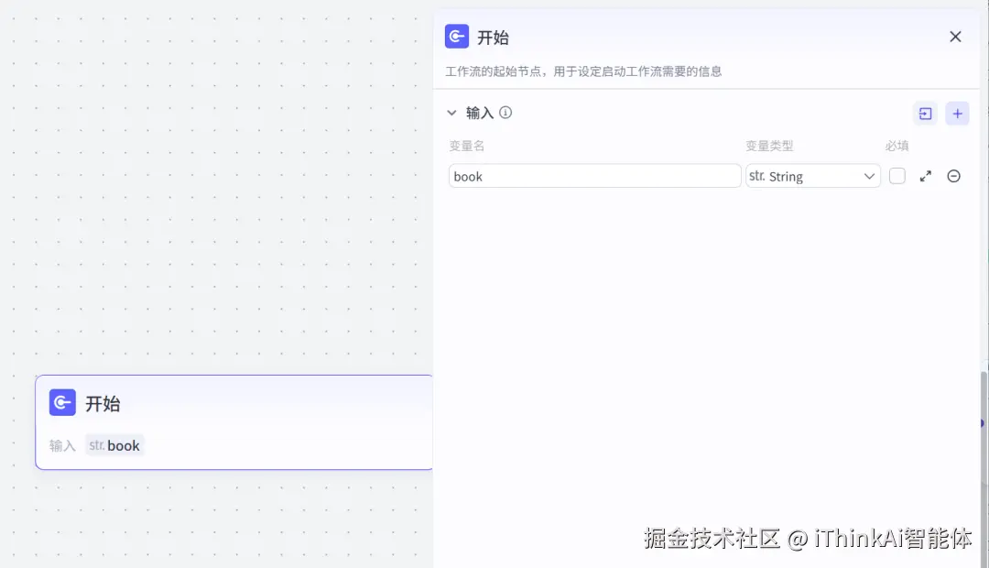Click the 开始 icon on the canvas node
This screenshot has width=989, height=568.
click(x=61, y=402)
